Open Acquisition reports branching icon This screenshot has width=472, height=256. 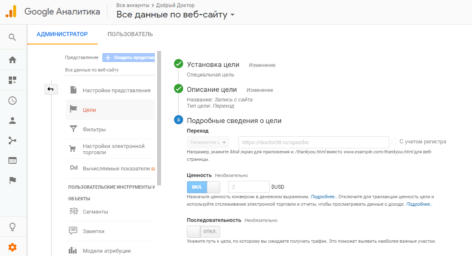pyautogui.click(x=12, y=140)
